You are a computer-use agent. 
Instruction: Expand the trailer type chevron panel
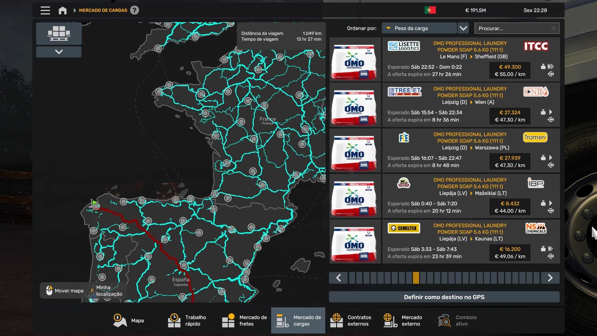59,52
